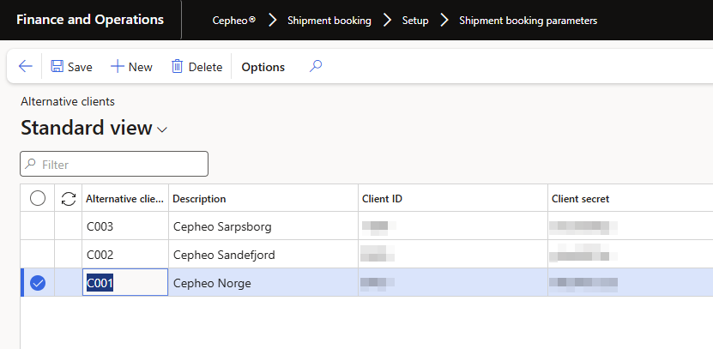Expand the Standard view dropdown
This screenshot has width=713, height=349.
click(162, 129)
